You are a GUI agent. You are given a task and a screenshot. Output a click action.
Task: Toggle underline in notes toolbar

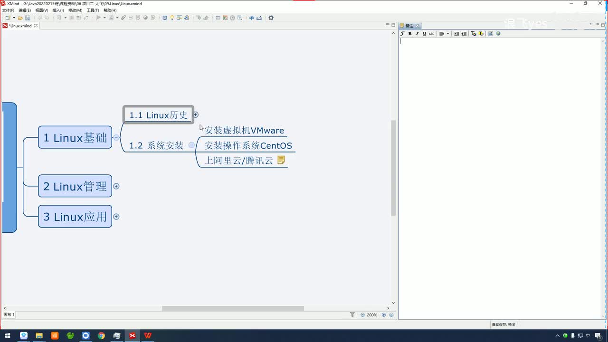pos(424,34)
